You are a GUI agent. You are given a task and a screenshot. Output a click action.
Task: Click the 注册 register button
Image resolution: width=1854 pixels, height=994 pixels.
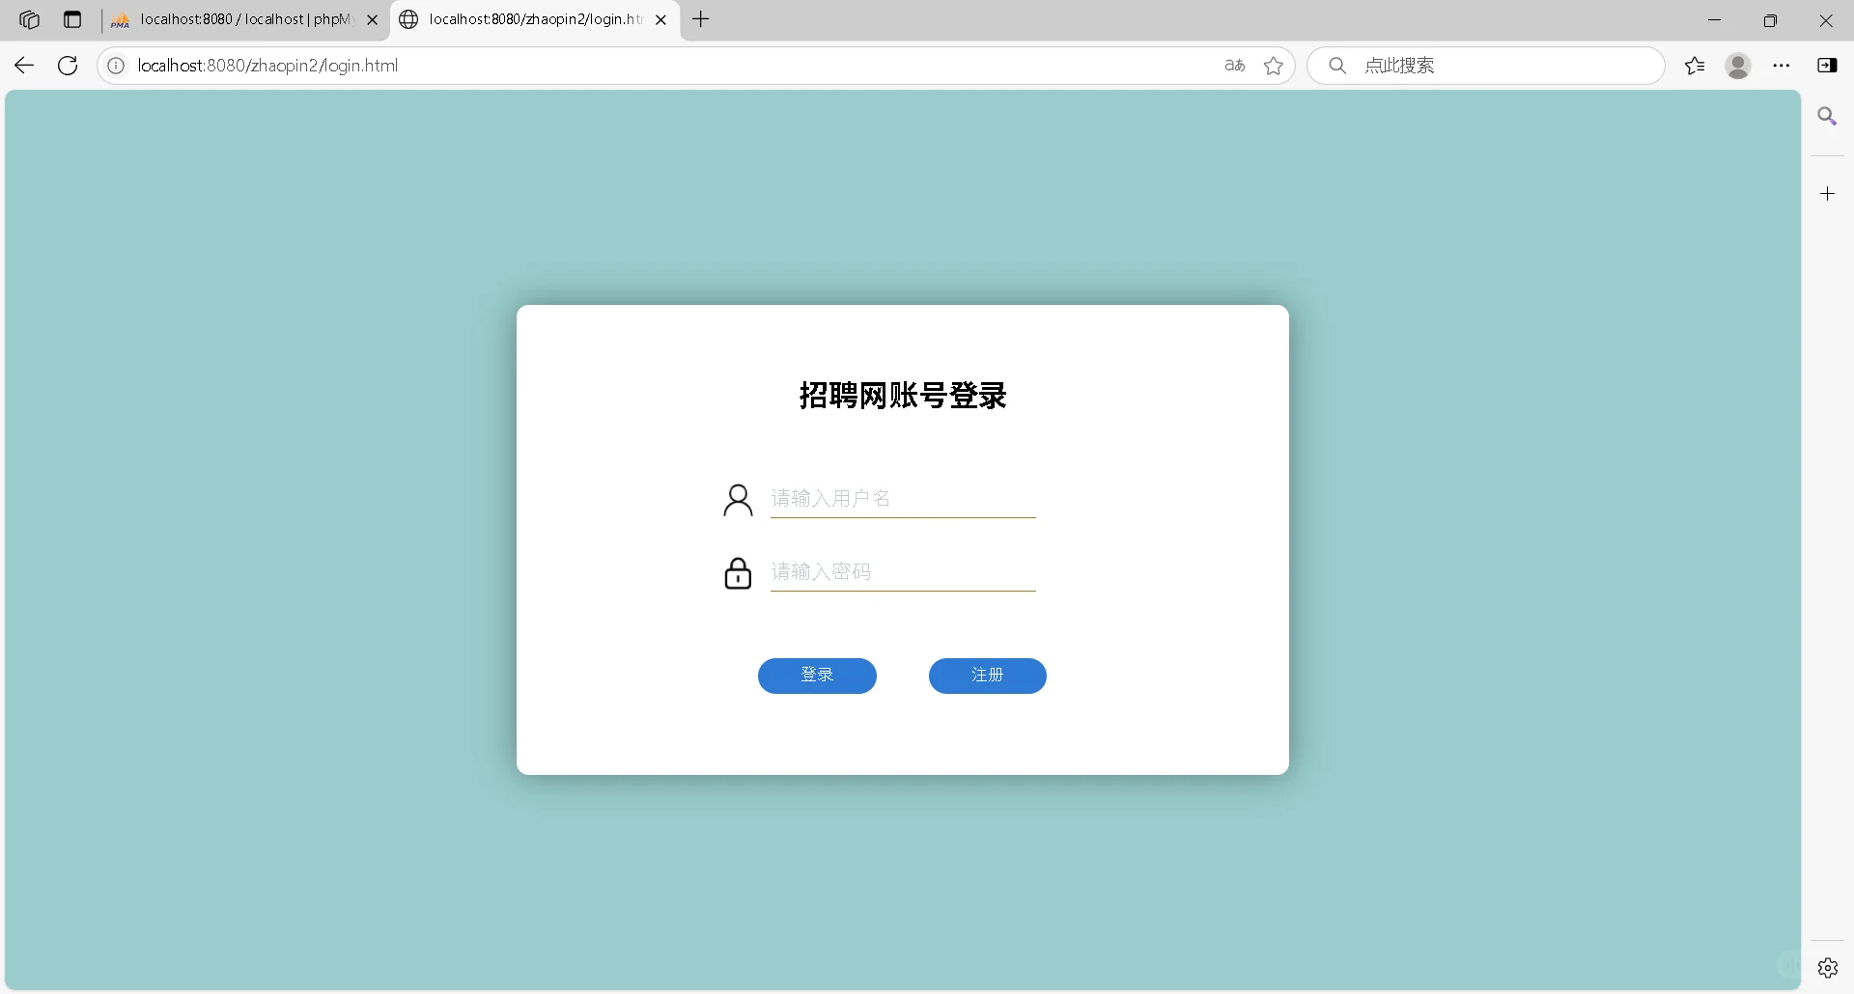point(987,676)
